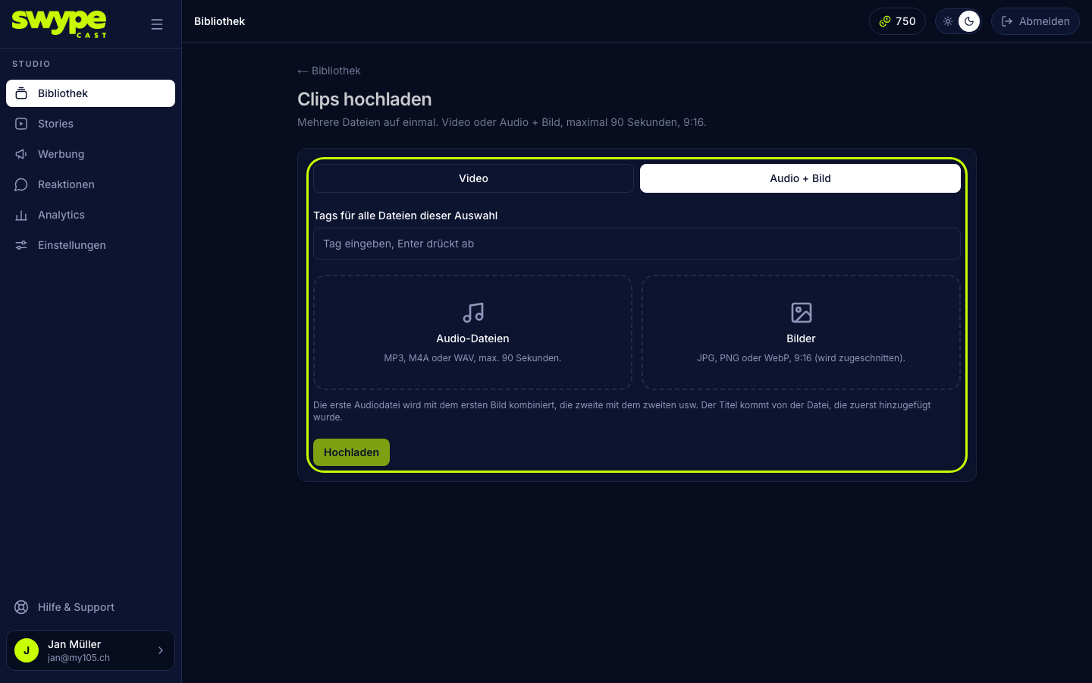Select dark mode moon toggle
The width and height of the screenshot is (1092, 683).
pos(969,21)
